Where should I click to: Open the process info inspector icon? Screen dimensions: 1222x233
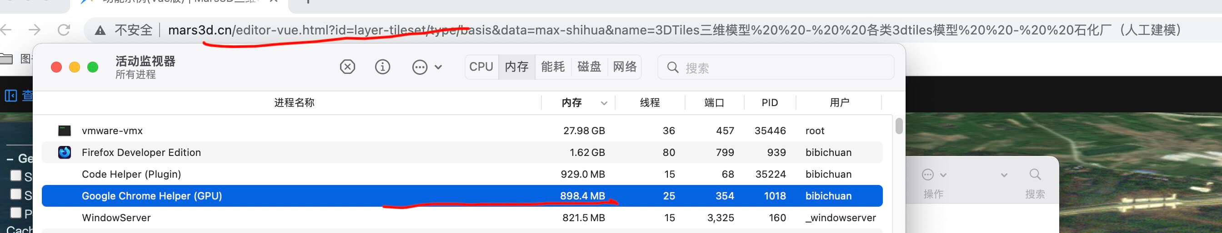(382, 67)
